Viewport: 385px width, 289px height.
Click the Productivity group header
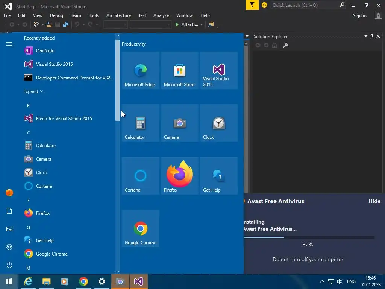[133, 44]
